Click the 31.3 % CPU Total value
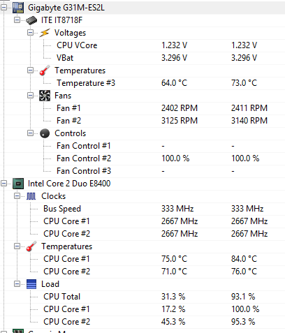285x333 pixels. 173,297
